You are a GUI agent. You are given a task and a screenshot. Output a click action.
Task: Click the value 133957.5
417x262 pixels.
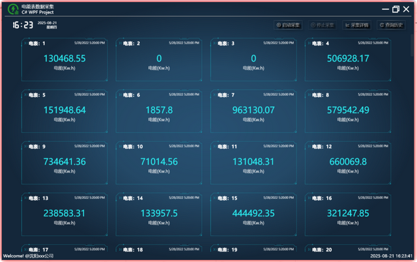click(x=159, y=213)
